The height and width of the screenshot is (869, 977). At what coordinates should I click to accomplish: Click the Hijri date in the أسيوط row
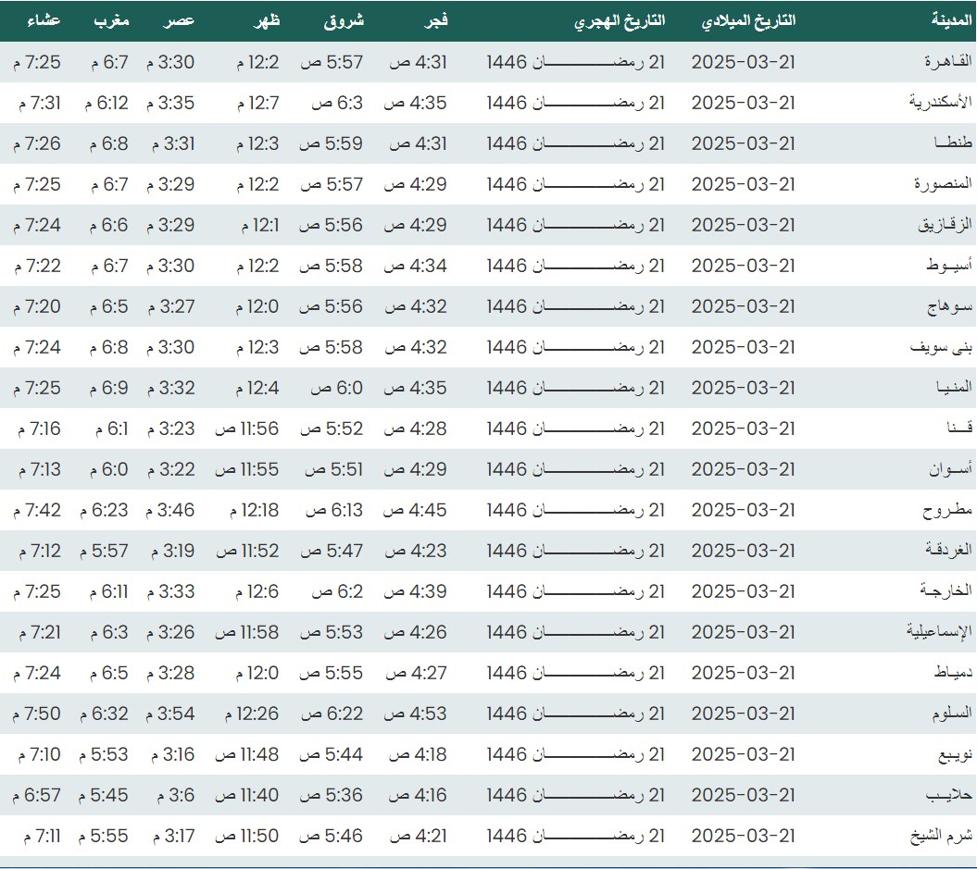(x=576, y=266)
